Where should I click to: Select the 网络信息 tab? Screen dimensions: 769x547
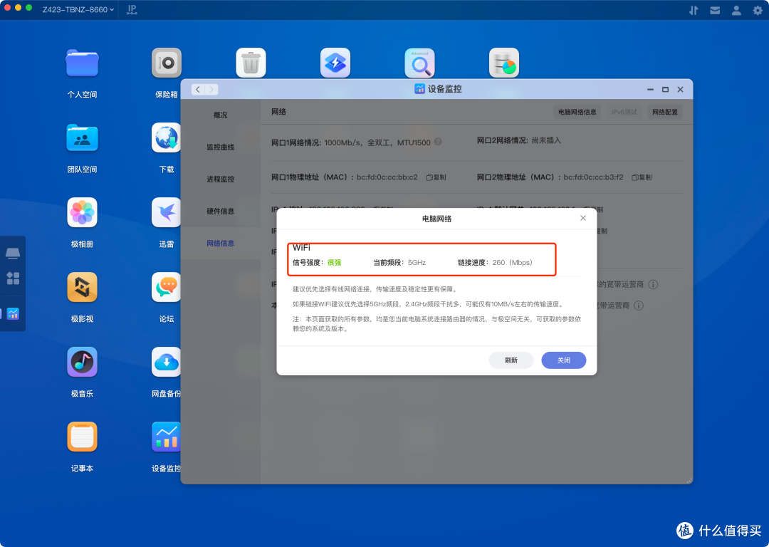pyautogui.click(x=220, y=244)
